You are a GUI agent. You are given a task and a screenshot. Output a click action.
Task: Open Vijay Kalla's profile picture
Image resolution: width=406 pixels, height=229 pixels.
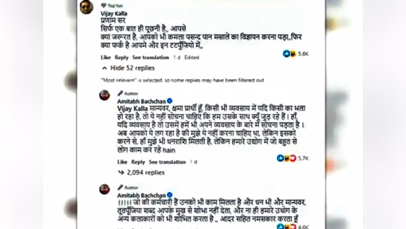pos(86,7)
